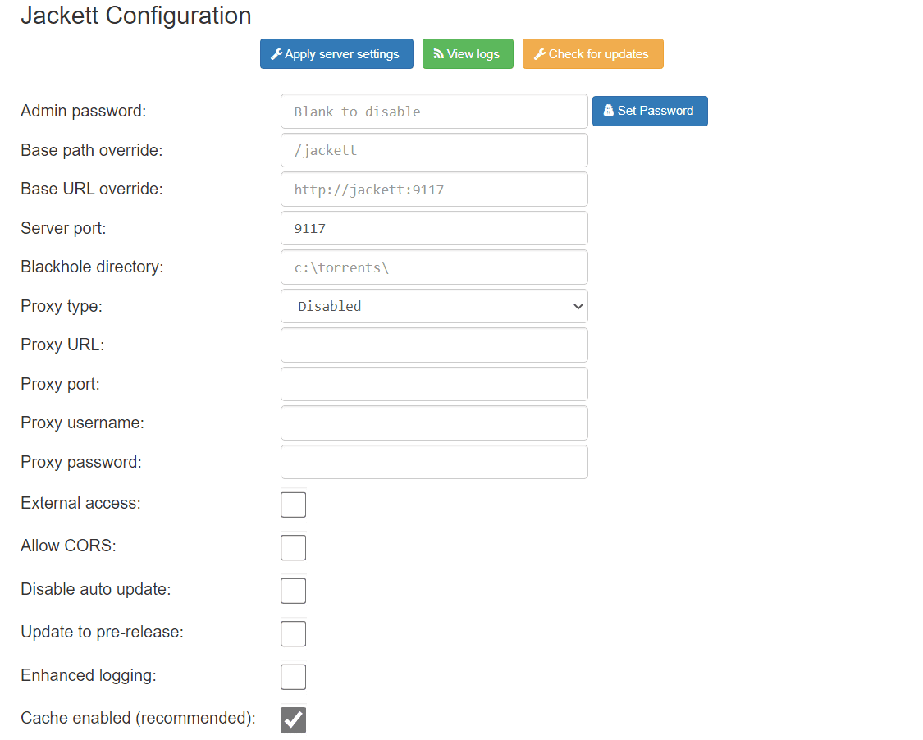The image size is (923, 740).
Task: Click the Blackhole directory field
Action: coord(434,267)
